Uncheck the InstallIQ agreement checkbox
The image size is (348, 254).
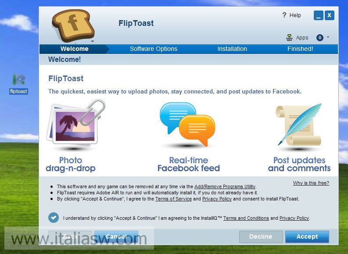click(54, 218)
